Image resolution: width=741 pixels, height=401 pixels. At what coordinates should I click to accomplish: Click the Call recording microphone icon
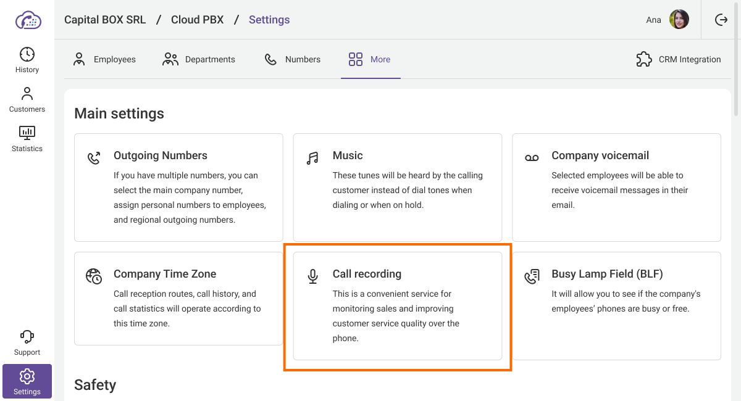click(312, 276)
